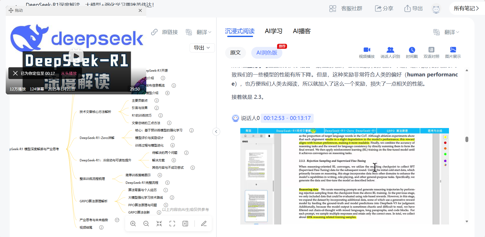This screenshot has height=237, width=485.
Task: Collapse the left panel with arrow
Action: point(216,132)
